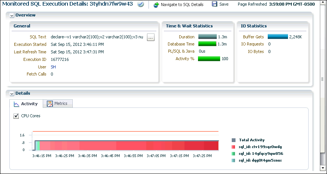Image resolution: width=327 pixels, height=174 pixels.
Task: Switch to the Metrics tab
Action: [x=61, y=103]
